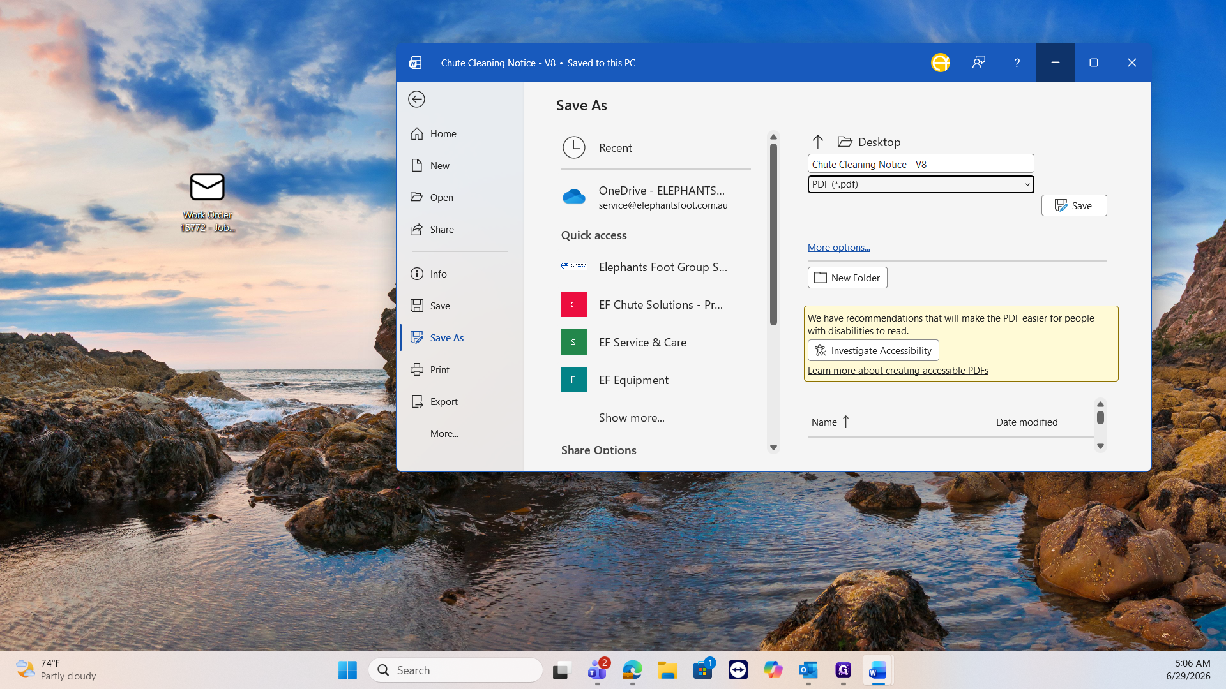1226x689 pixels.
Task: Select New in the backstage sidebar
Action: (x=460, y=165)
